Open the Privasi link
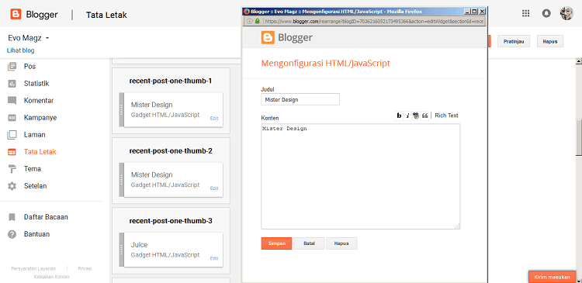The height and width of the screenshot is (283, 582). (x=85, y=268)
